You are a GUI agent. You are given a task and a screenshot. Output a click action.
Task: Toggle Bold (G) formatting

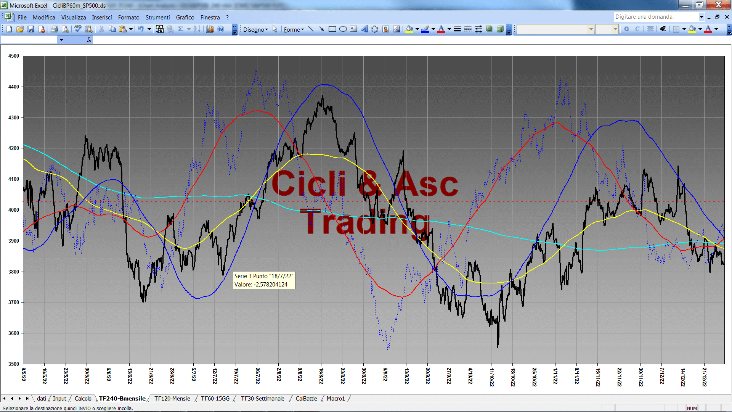coord(626,29)
